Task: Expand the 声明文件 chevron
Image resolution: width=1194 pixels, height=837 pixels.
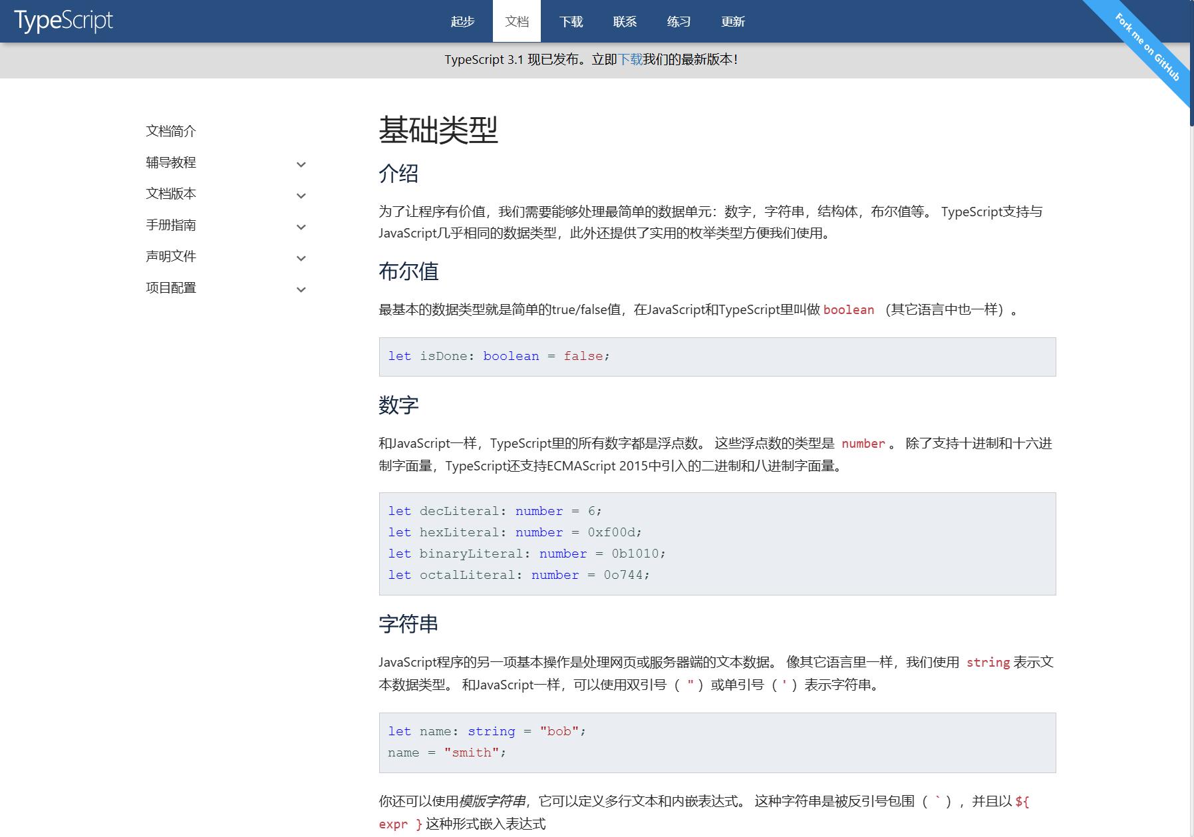Action: (x=301, y=258)
